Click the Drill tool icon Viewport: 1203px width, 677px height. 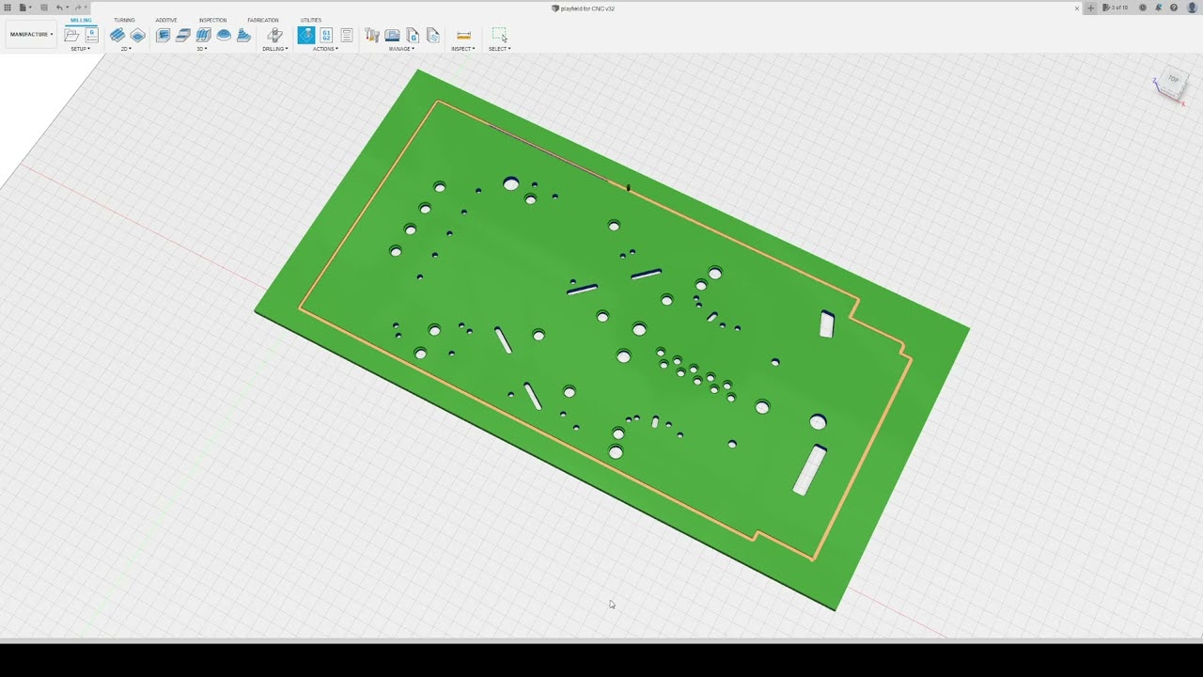[274, 36]
